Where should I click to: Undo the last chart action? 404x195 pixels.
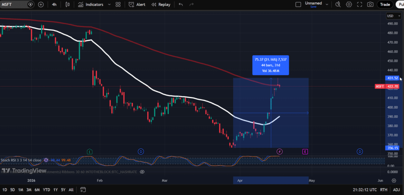[181, 5]
